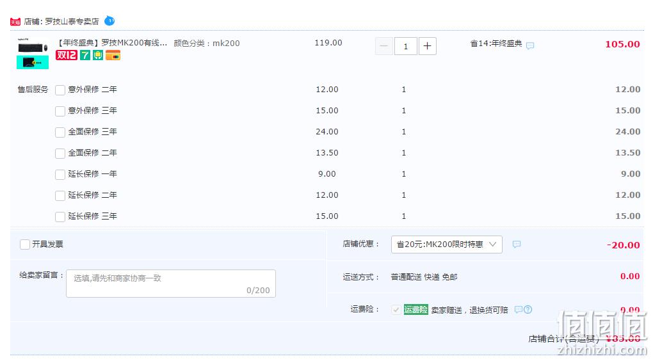Open the 罗技山泰专卖店 store link

[x=72, y=21]
